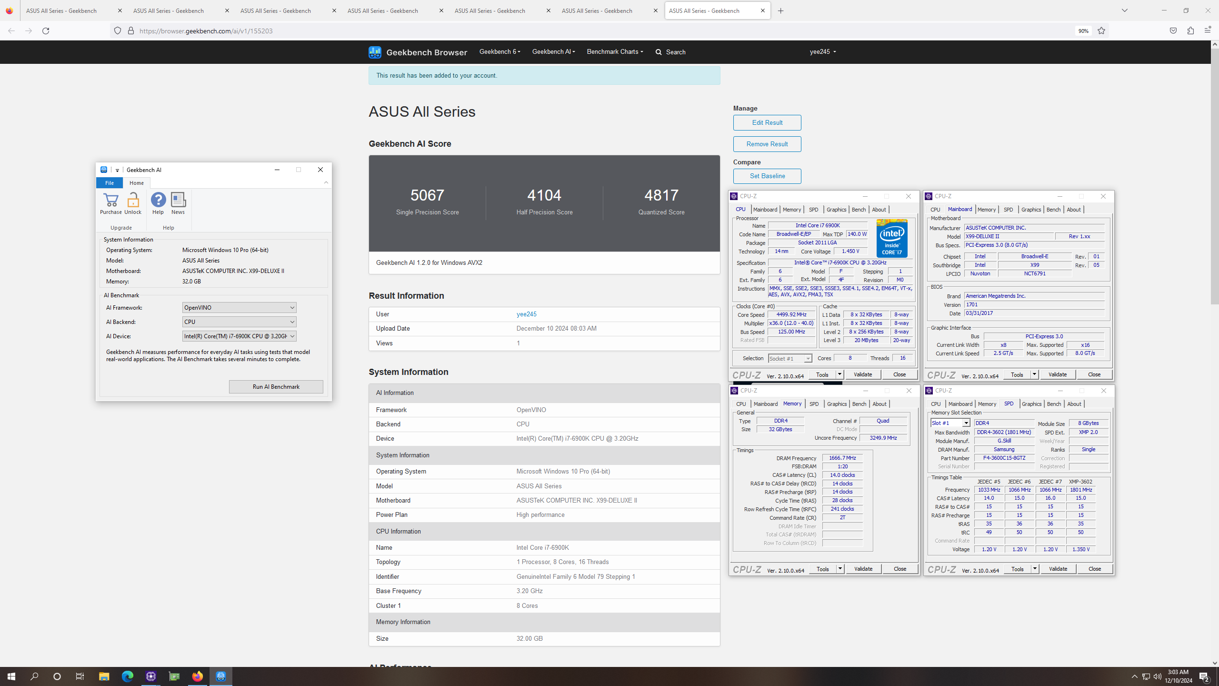
Task: Switch to Geekbench AI taskbar icon
Action: [220, 676]
